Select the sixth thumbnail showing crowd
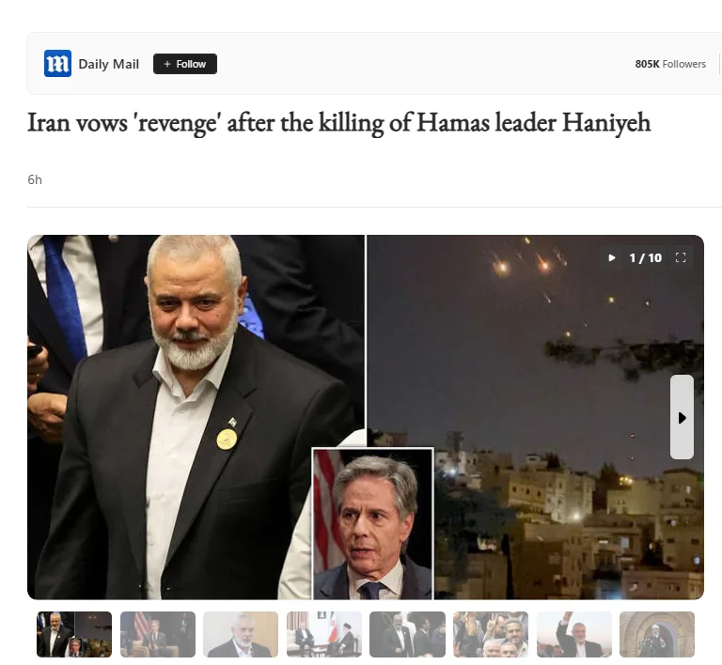The width and height of the screenshot is (722, 665). pos(491,634)
